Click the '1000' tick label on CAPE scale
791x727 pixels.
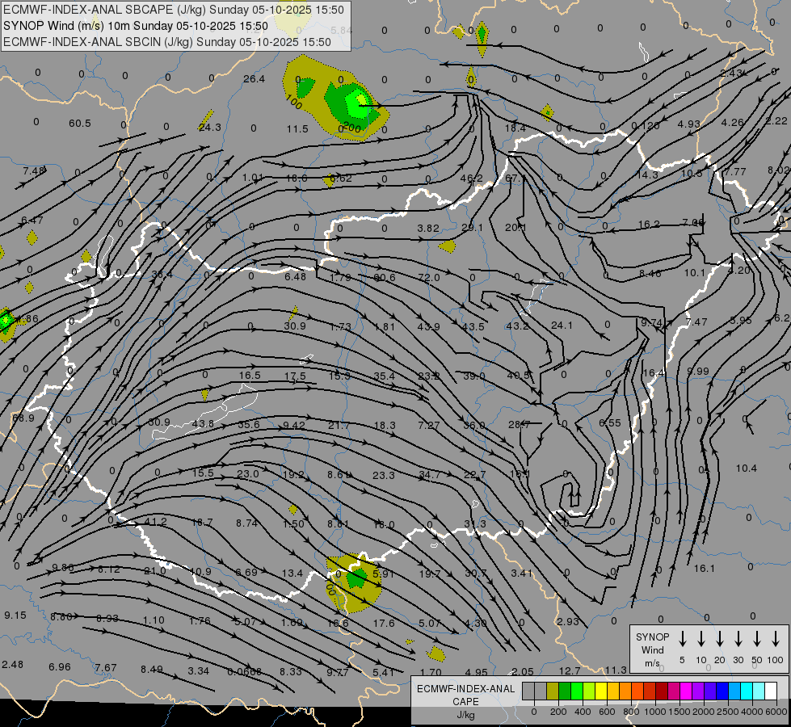point(654,712)
